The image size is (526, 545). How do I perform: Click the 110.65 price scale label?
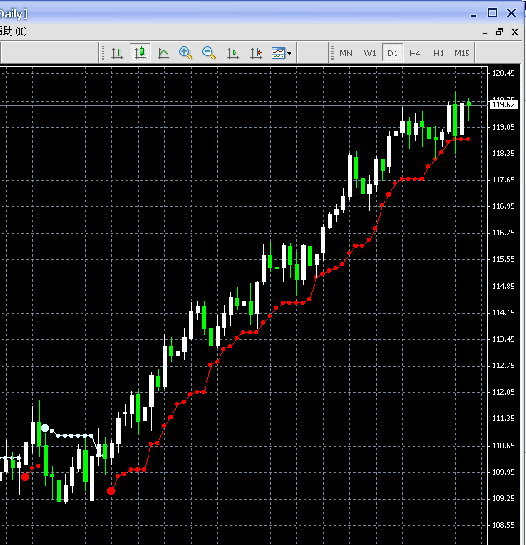503,446
